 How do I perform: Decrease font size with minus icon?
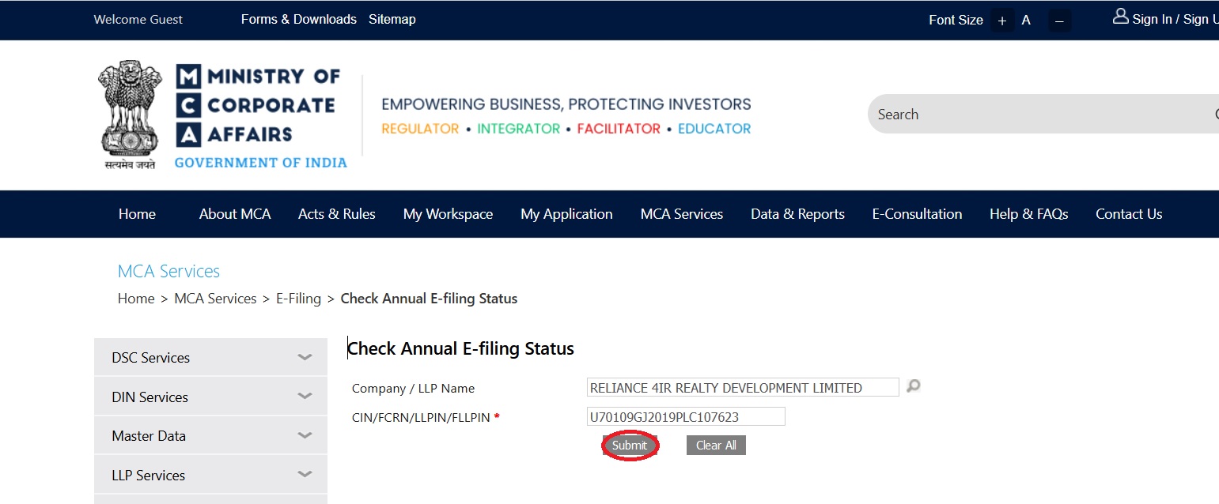coord(1059,21)
